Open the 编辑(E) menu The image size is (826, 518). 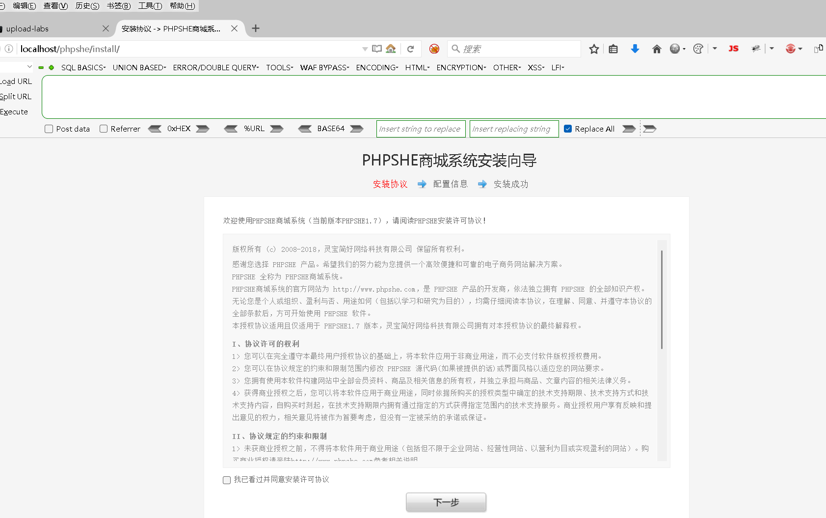coord(24,6)
